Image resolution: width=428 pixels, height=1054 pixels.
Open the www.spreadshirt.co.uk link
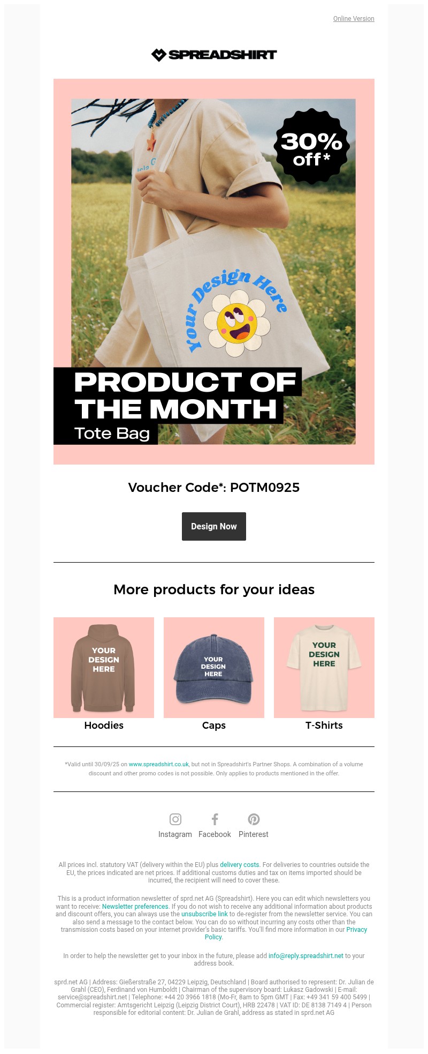click(159, 765)
